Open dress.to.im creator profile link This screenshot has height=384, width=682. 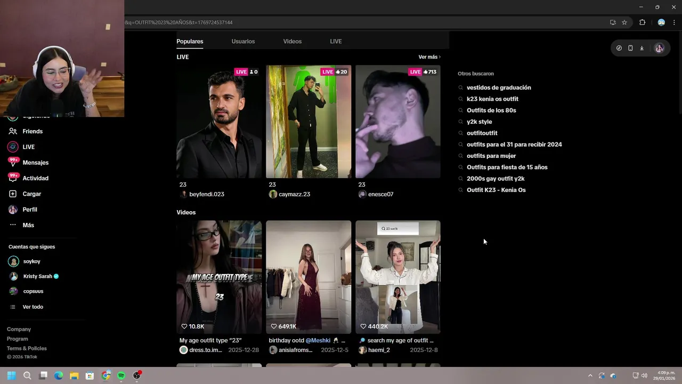pyautogui.click(x=201, y=350)
